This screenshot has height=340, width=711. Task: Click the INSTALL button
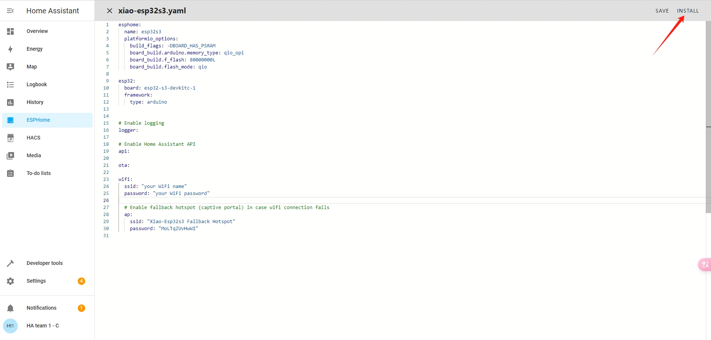(688, 11)
